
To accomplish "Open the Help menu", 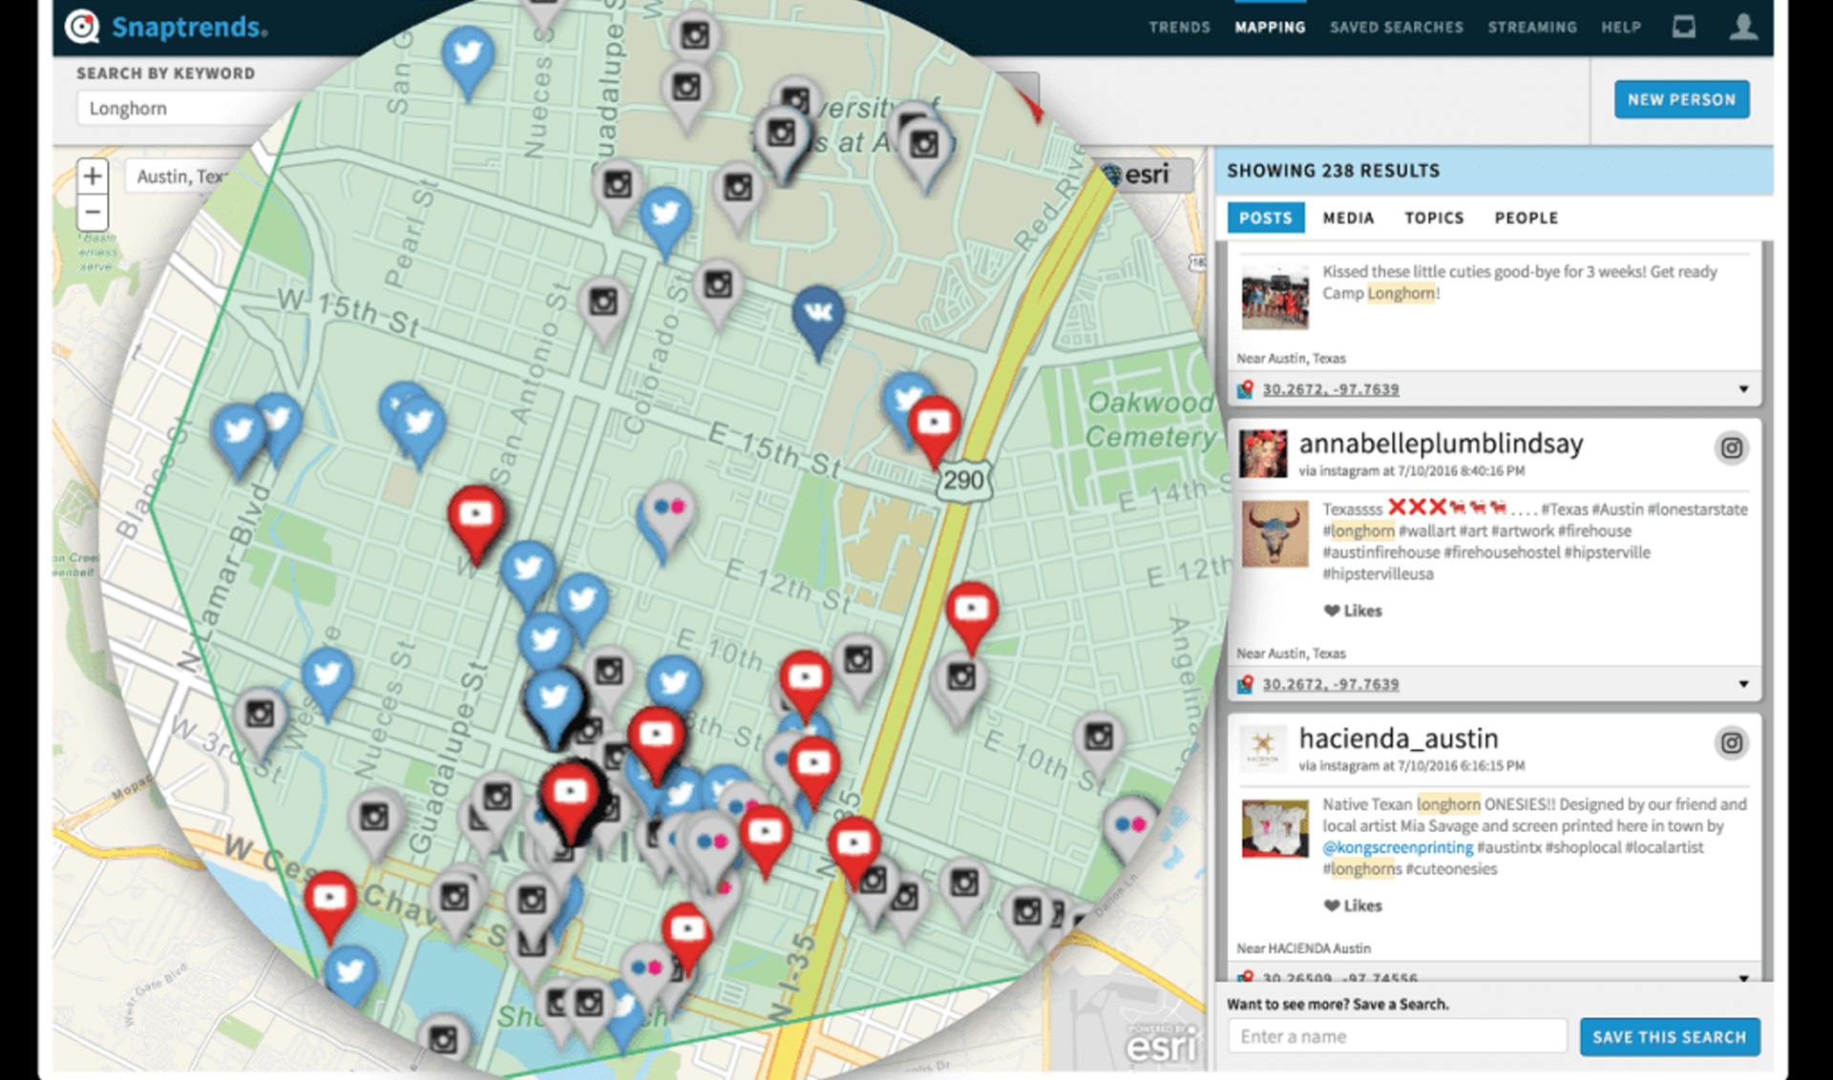I will (1621, 28).
